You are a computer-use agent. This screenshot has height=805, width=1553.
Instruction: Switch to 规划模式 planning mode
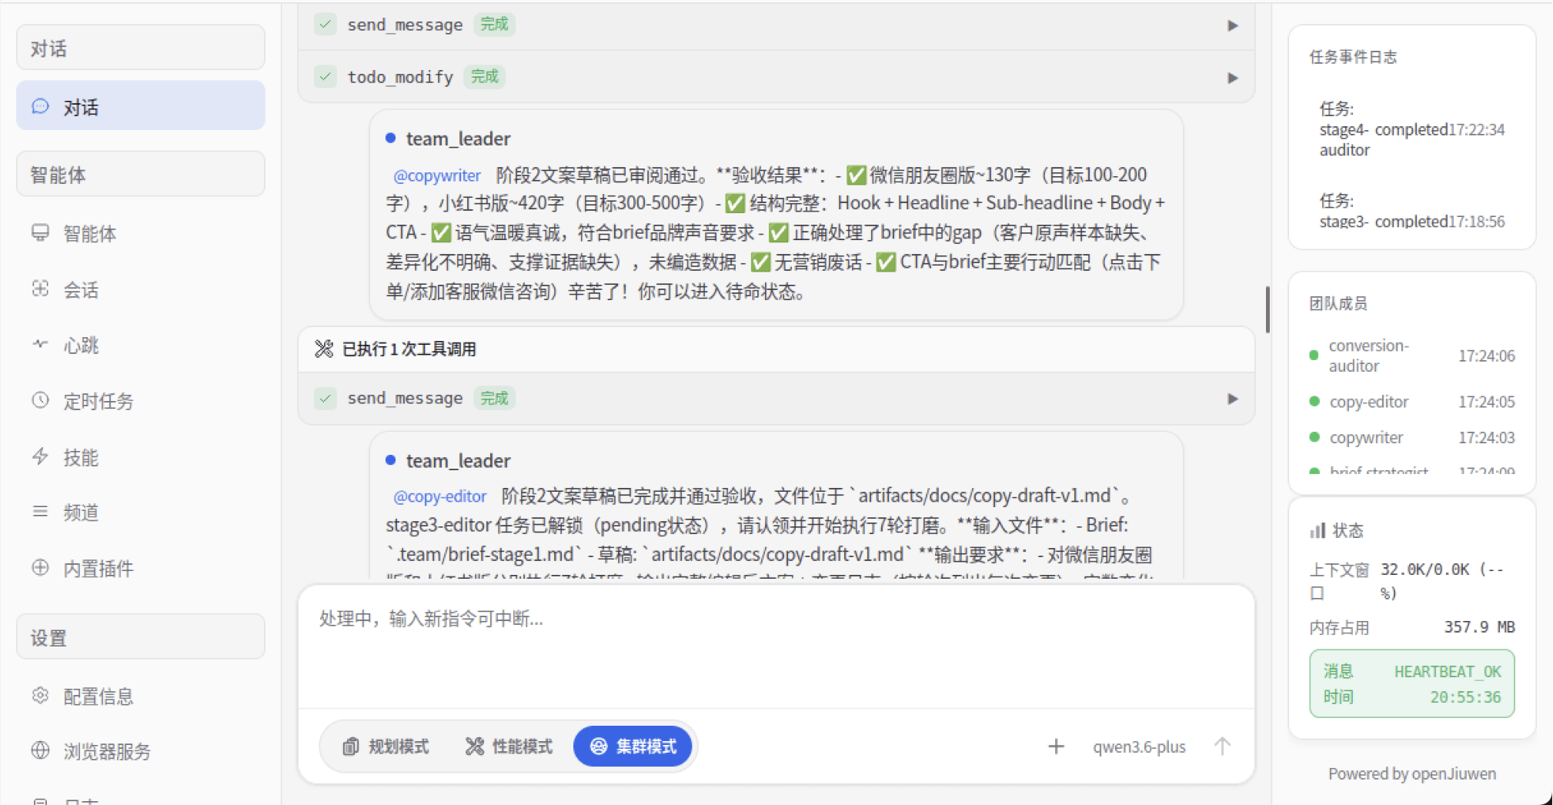386,747
